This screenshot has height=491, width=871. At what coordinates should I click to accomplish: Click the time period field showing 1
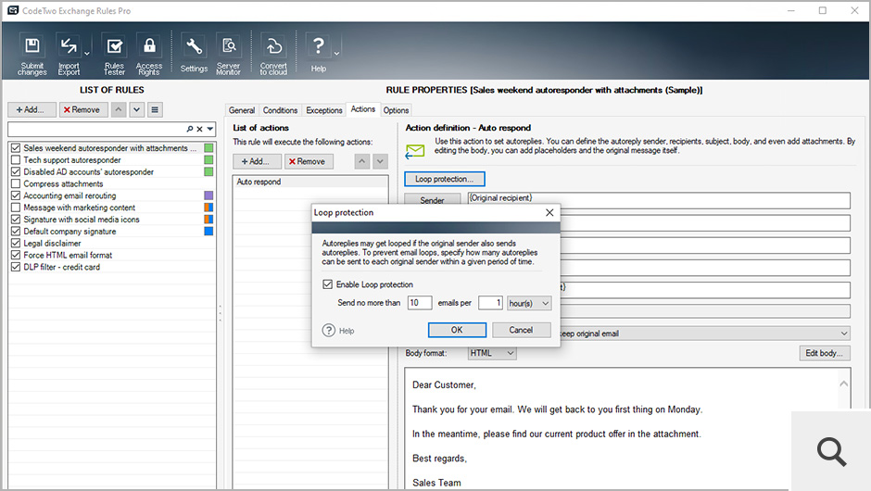(x=490, y=303)
